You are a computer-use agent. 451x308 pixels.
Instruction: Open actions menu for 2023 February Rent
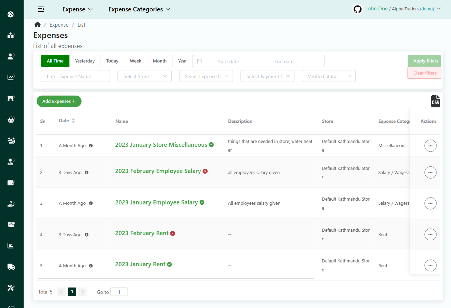tap(430, 234)
